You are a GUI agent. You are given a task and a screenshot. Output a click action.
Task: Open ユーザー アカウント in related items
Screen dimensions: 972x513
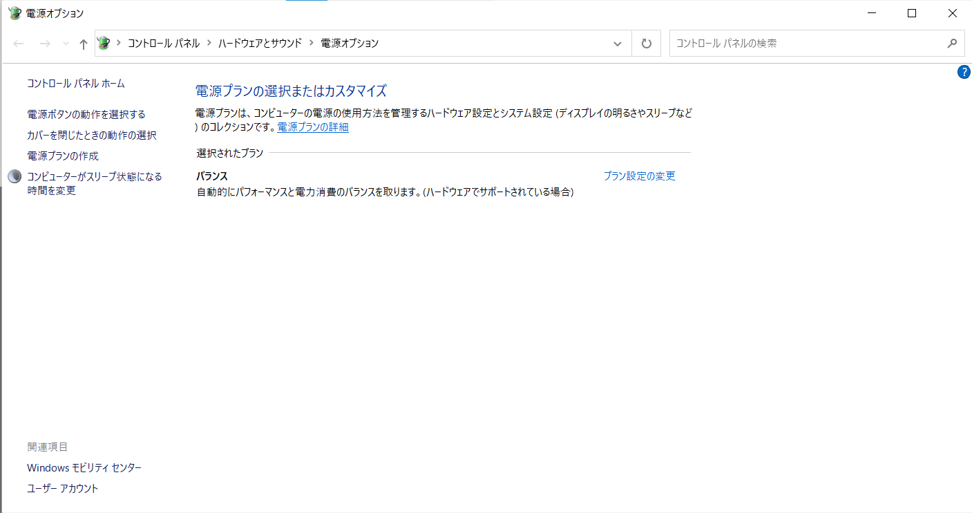point(63,489)
